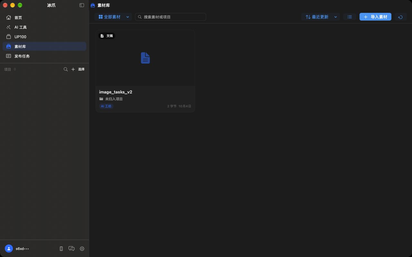Select 发布任务 in the sidebar
412x257 pixels.
pyautogui.click(x=44, y=56)
